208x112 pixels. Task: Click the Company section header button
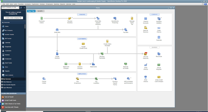[x=154, y=14]
